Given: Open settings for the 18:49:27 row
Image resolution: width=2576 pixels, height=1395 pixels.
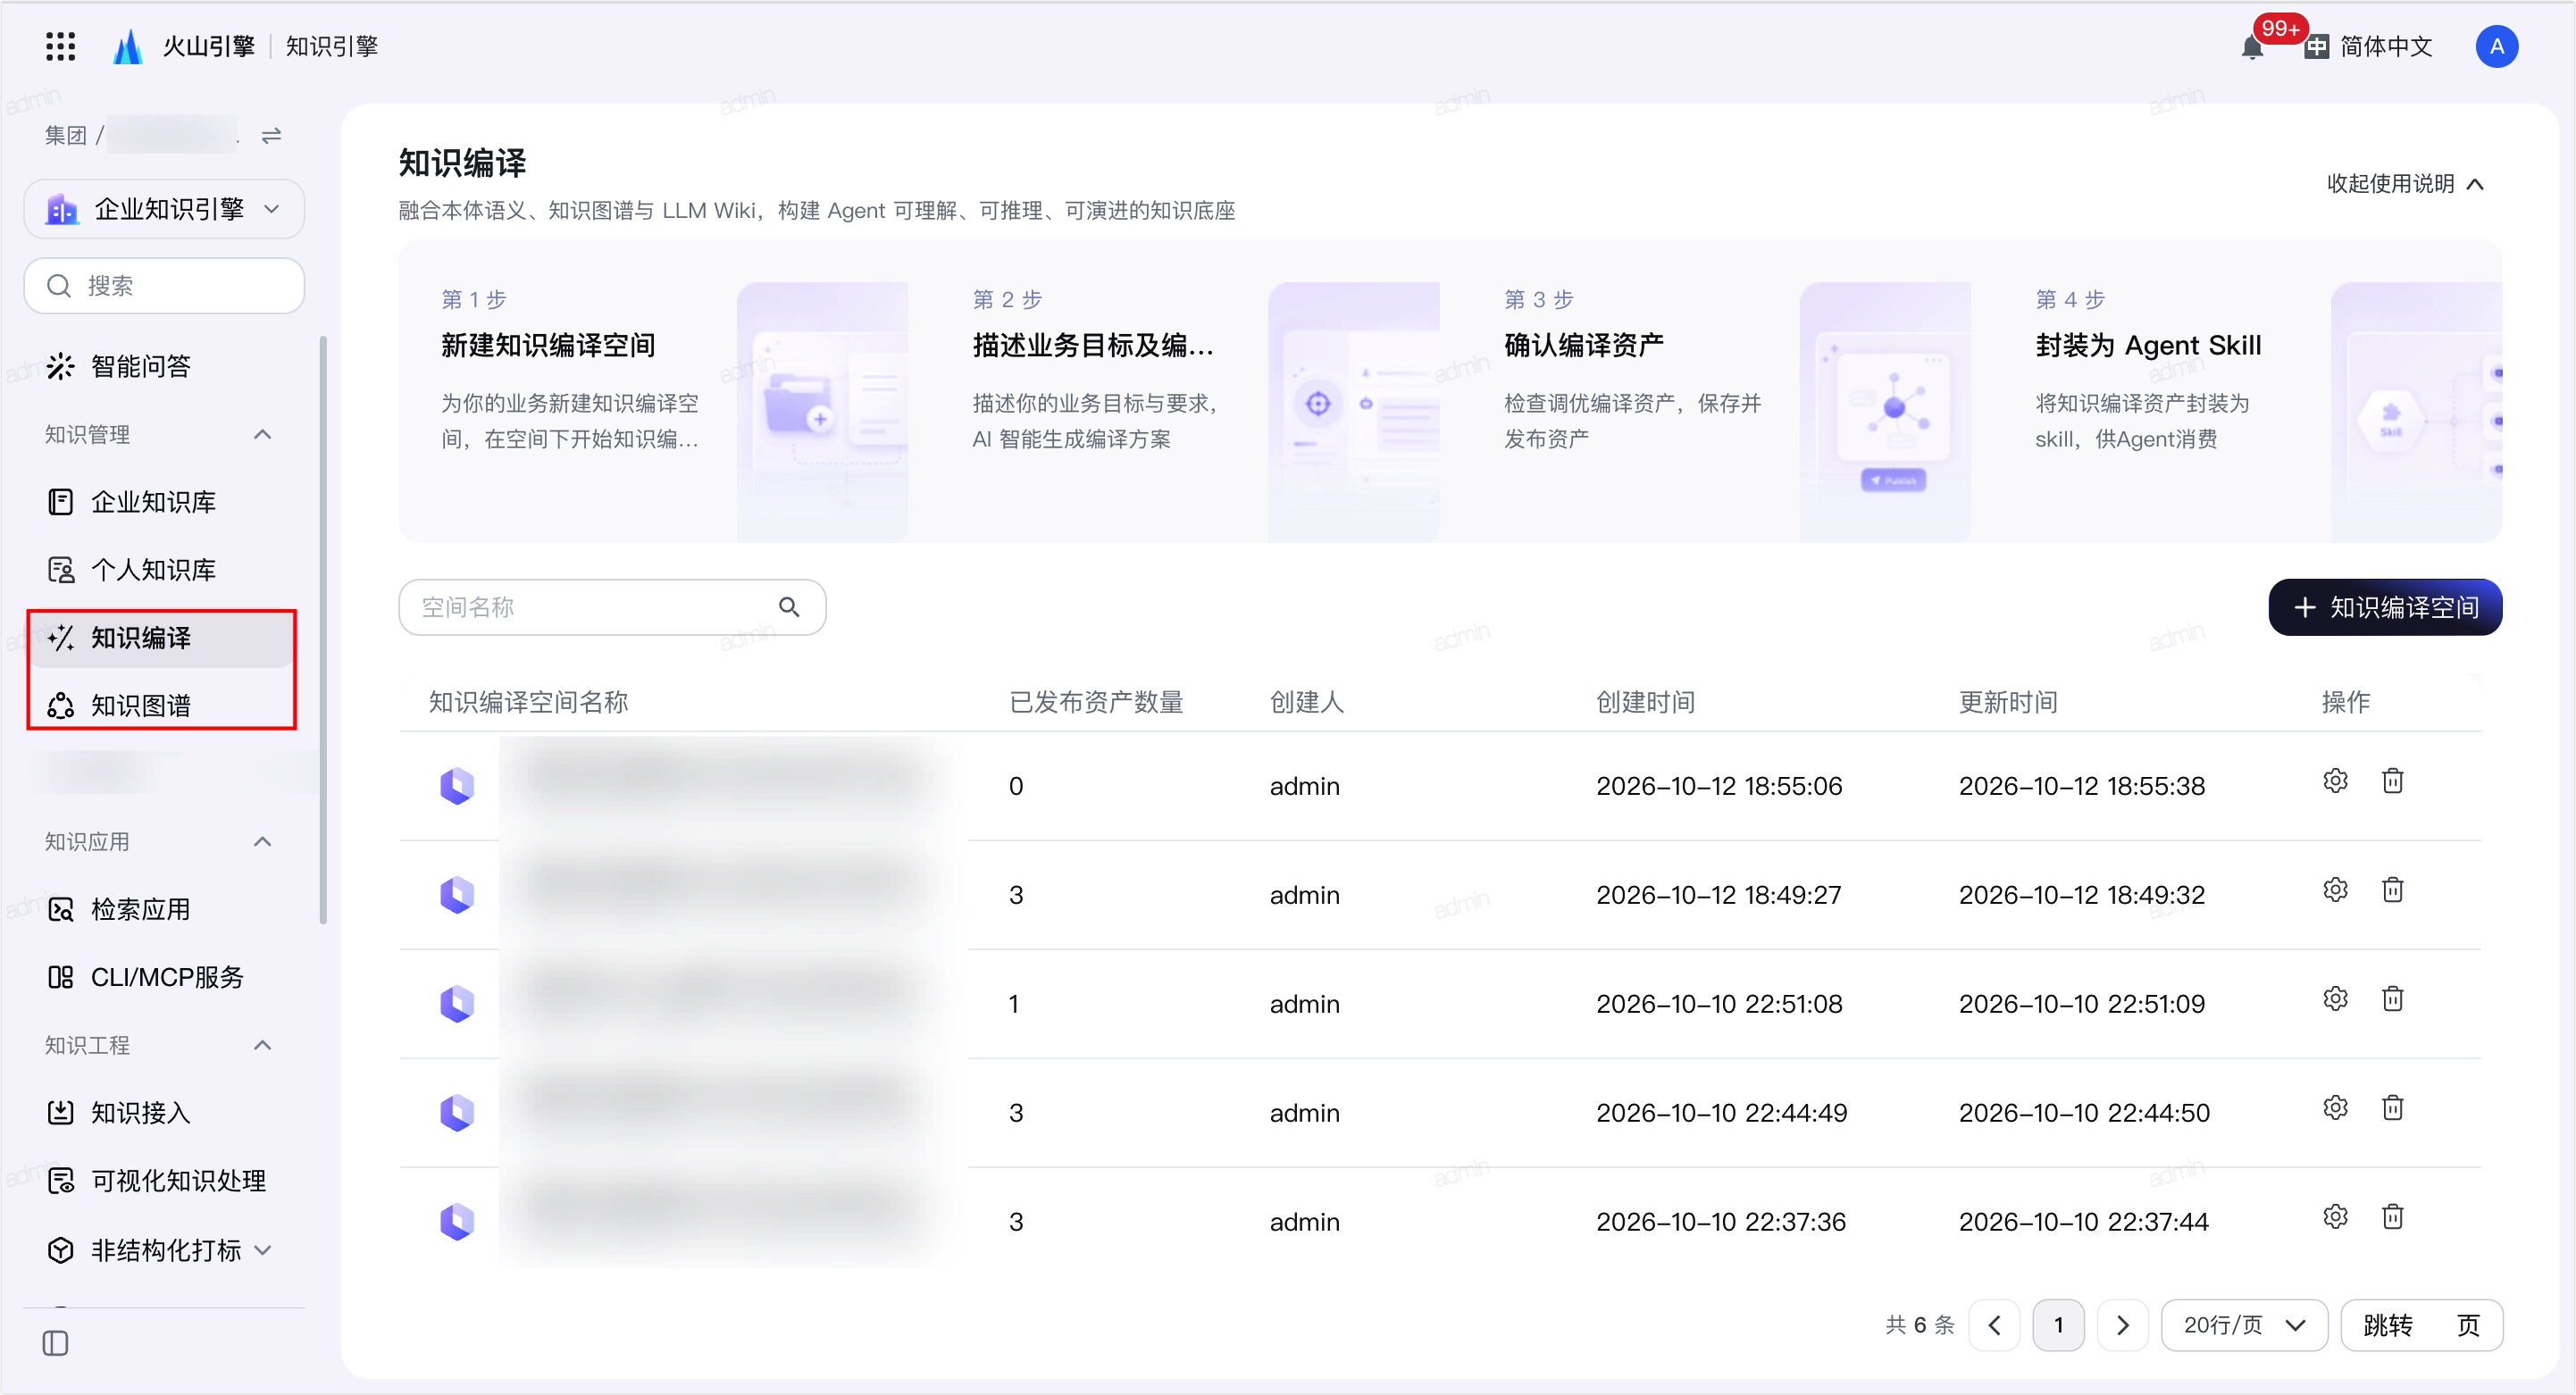Looking at the screenshot, I should point(2335,890).
